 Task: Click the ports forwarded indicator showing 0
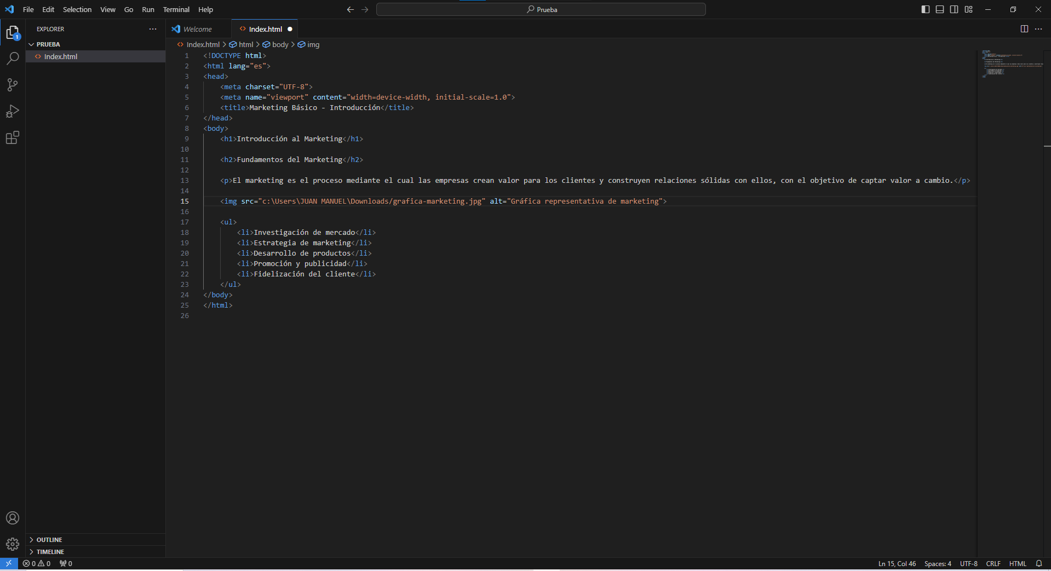[66, 563]
